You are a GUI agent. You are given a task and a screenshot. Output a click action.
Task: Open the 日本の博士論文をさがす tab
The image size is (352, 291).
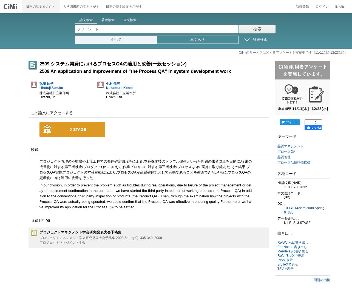124,7
